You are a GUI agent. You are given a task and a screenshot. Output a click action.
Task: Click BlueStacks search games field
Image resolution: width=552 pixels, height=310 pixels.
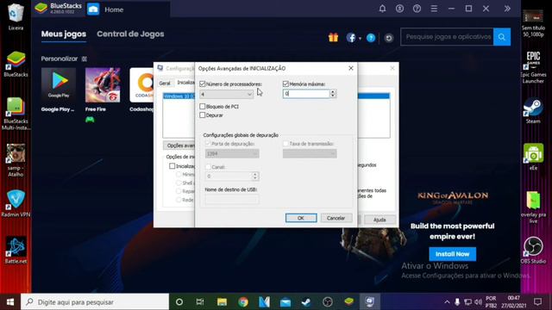[x=447, y=37]
